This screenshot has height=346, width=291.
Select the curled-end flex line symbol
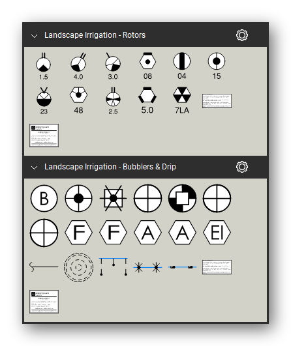pyautogui.click(x=44, y=267)
